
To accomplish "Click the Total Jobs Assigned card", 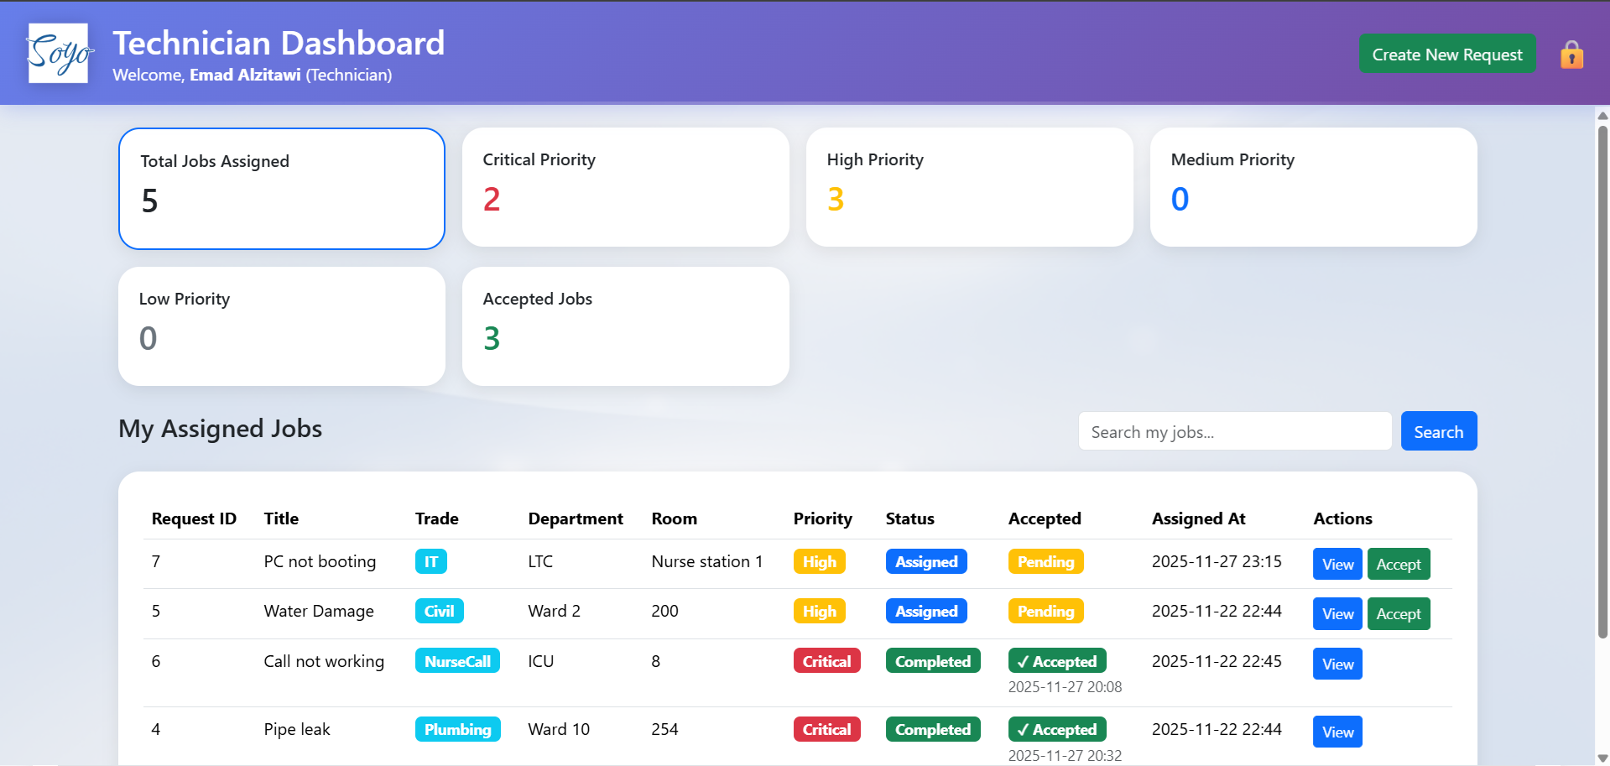I will (281, 188).
